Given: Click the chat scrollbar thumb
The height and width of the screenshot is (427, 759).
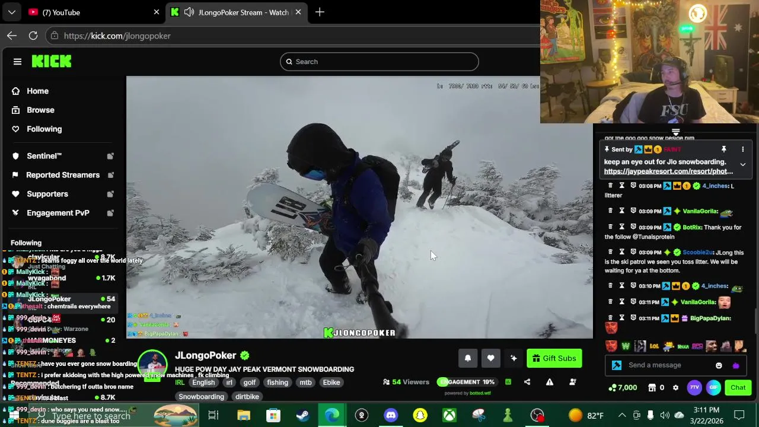Looking at the screenshot, I should tap(757, 321).
